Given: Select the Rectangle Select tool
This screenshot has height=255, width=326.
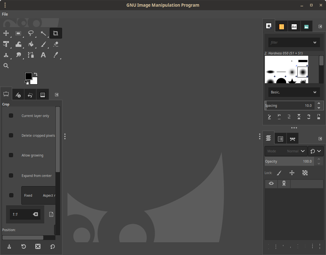Looking at the screenshot, I should tap(18, 33).
